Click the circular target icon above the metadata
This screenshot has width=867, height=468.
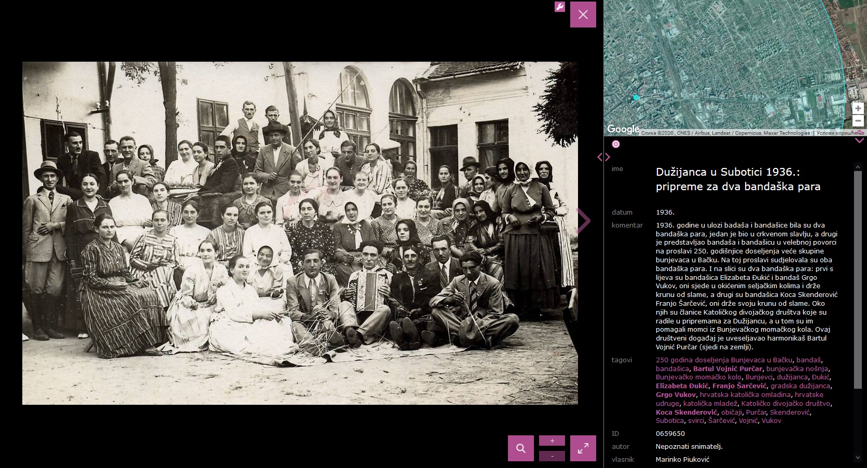coord(615,144)
